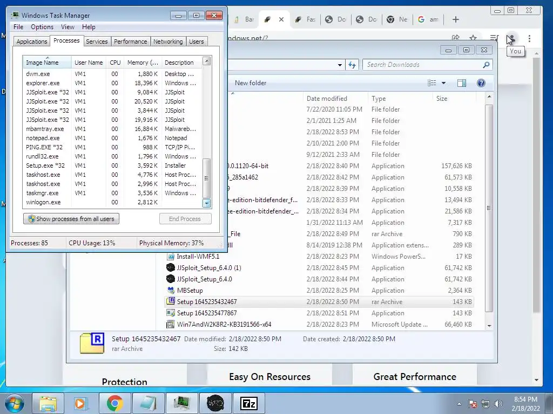Toggle Explorer preview pane icon

pos(462,82)
